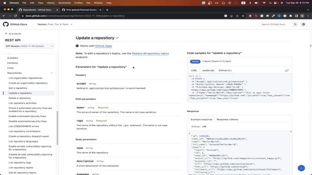Click the share icon in address bar
Viewport: 312px width, 175px height.
237,16
